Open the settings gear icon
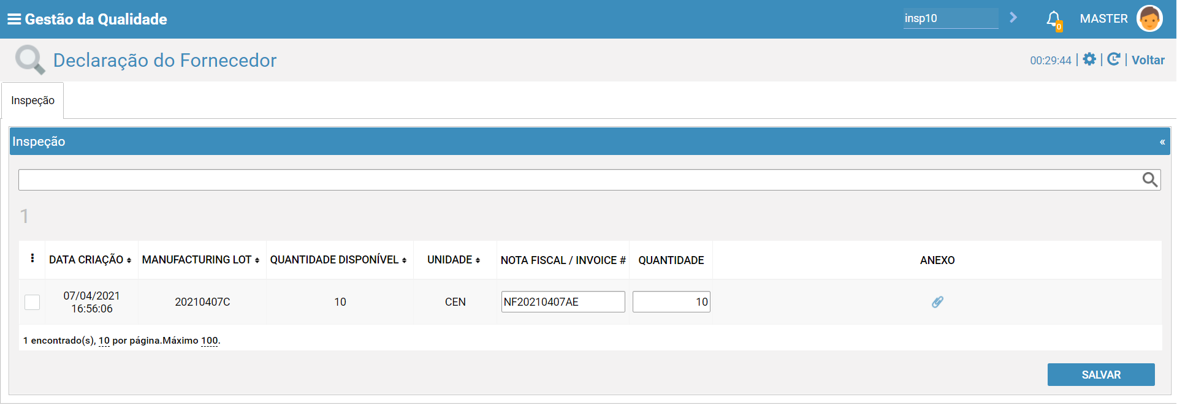The height and width of the screenshot is (408, 1177). pyautogui.click(x=1089, y=59)
